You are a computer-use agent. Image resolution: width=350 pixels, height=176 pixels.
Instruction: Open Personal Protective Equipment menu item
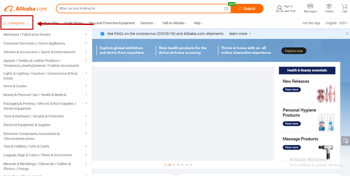click(x=112, y=23)
